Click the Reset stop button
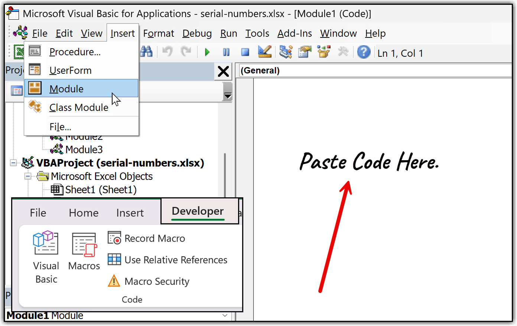517x326 pixels. (245, 52)
